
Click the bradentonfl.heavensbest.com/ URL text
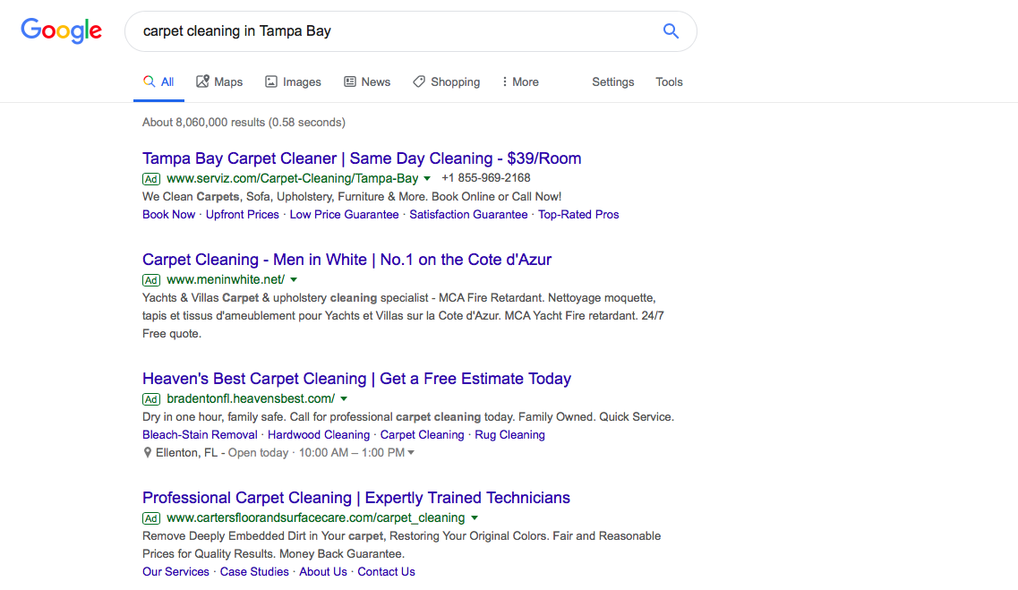pos(251,399)
